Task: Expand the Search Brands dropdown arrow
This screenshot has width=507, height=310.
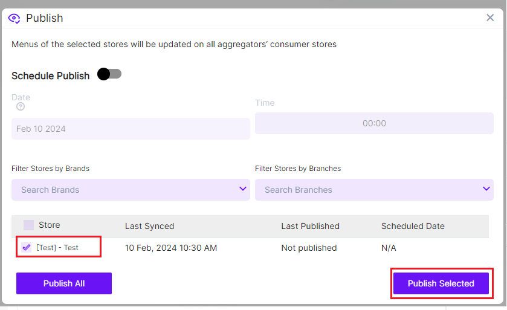Action: point(243,189)
